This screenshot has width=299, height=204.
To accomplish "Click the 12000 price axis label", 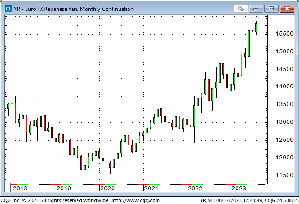I will 284,158.
